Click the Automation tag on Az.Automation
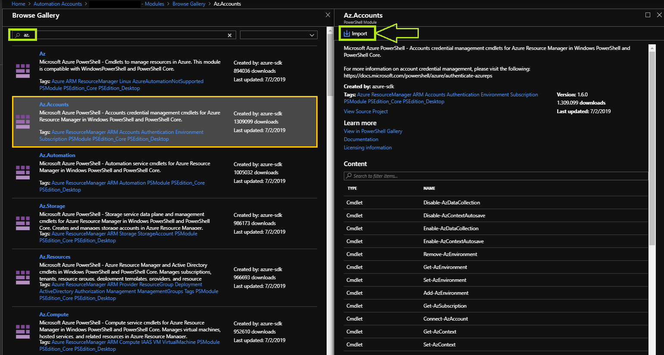The width and height of the screenshot is (664, 355). point(132,183)
